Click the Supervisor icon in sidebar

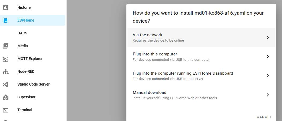click(6, 97)
